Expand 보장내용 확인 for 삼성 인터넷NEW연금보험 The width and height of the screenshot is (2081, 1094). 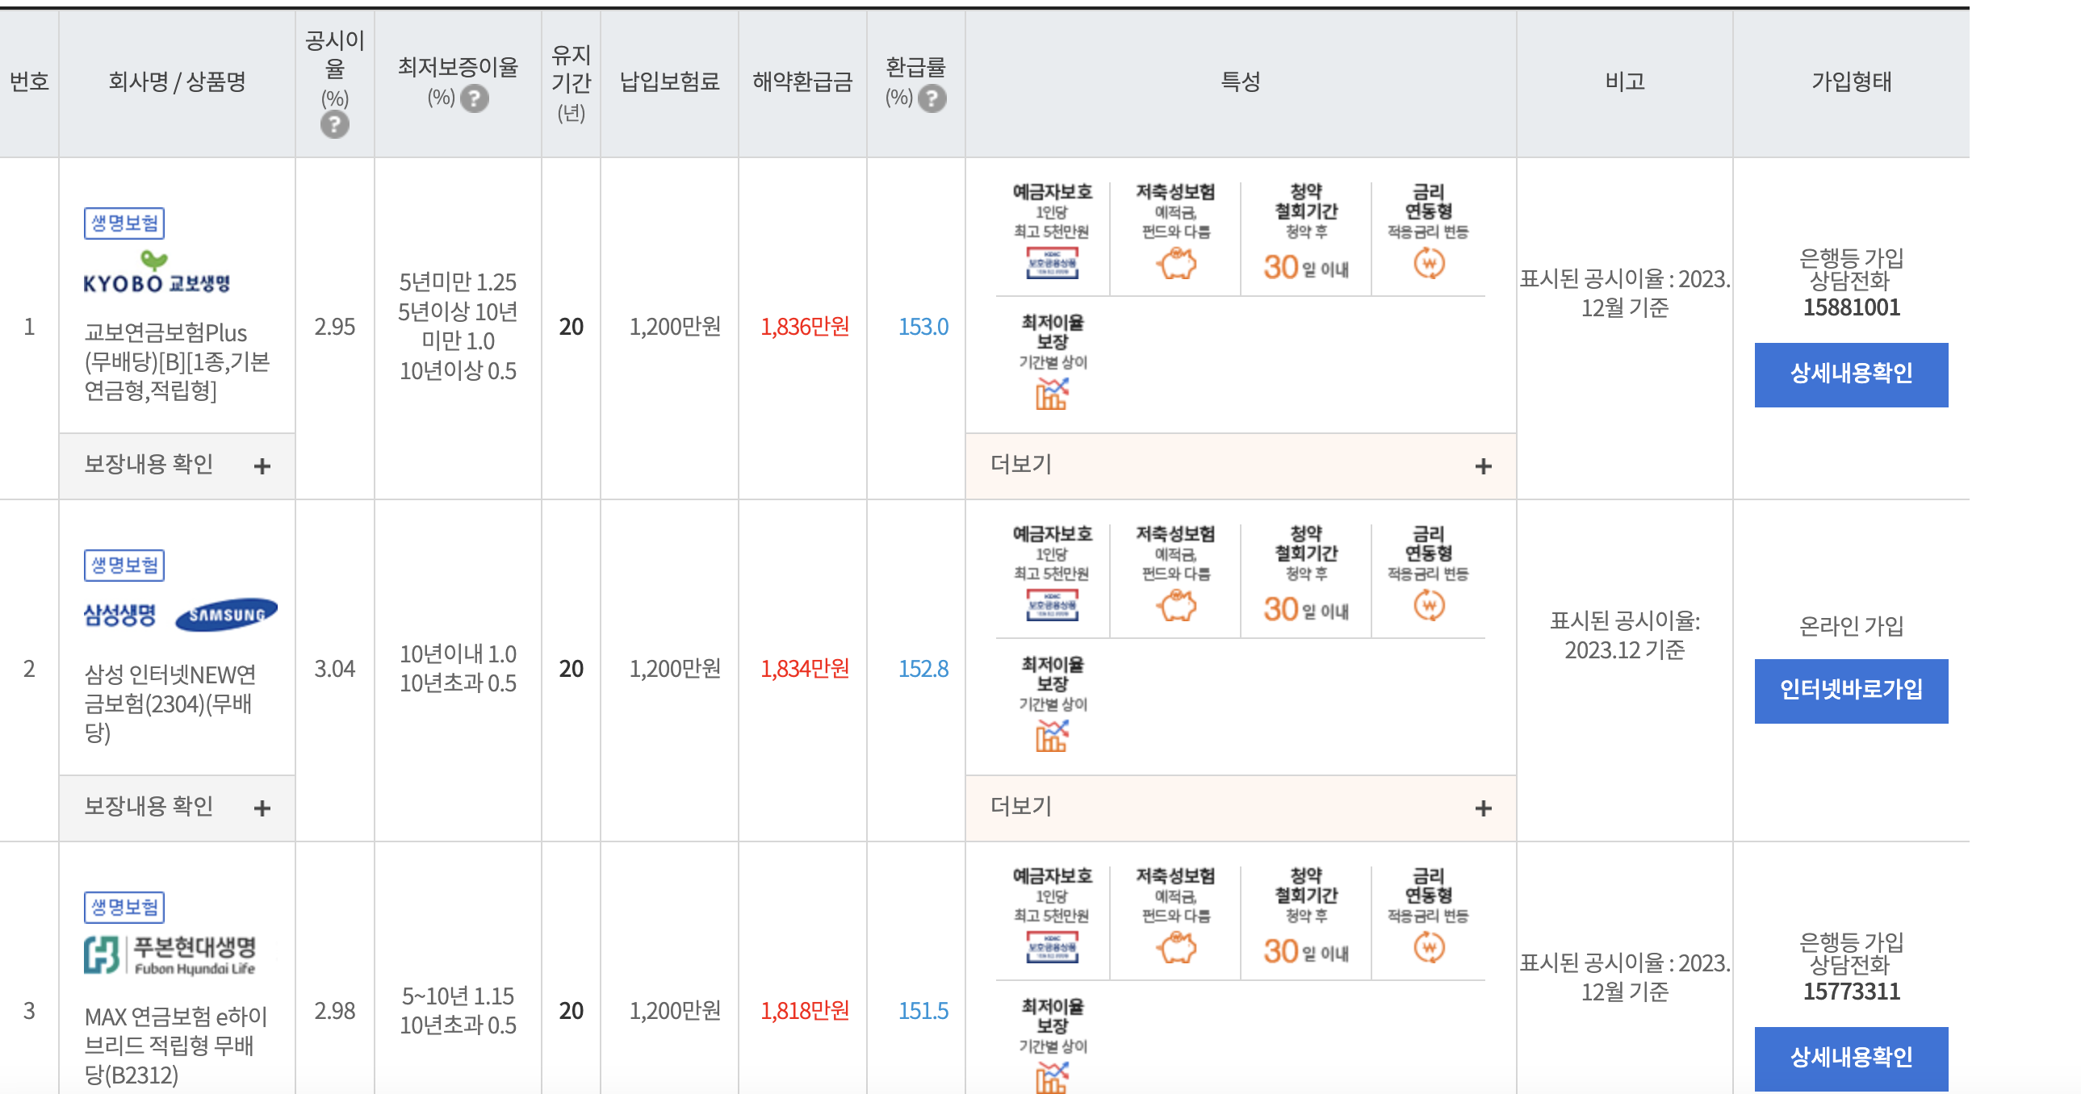coord(177,808)
